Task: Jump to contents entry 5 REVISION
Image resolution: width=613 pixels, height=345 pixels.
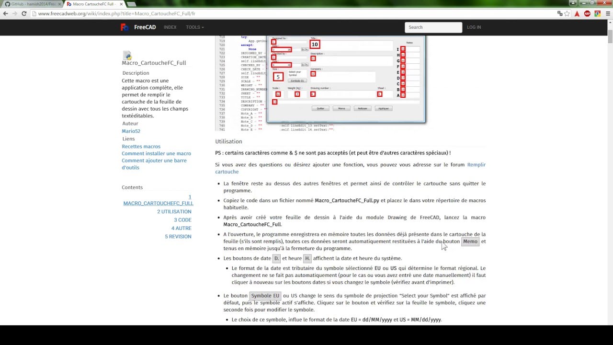Action: pos(178,237)
